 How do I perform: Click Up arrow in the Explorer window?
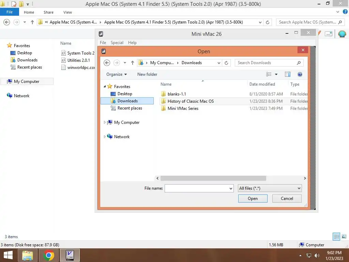pyautogui.click(x=32, y=22)
